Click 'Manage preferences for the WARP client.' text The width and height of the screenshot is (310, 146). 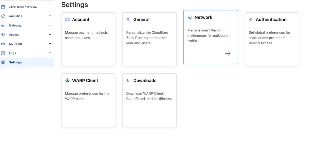87,96
